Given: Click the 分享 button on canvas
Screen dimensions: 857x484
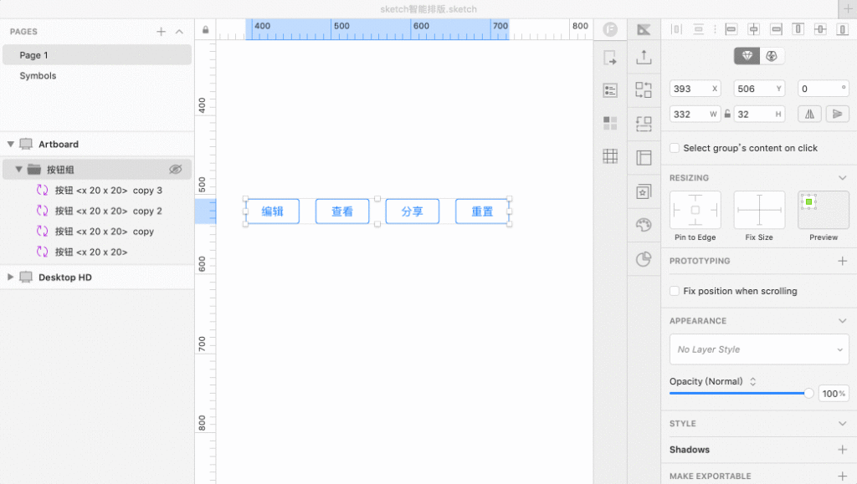Looking at the screenshot, I should coord(412,211).
